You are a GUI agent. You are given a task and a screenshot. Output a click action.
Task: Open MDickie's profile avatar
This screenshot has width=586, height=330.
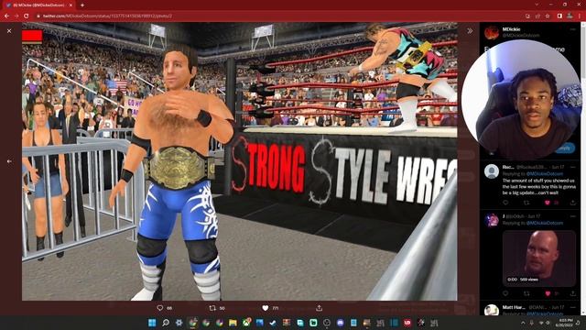pos(492,33)
